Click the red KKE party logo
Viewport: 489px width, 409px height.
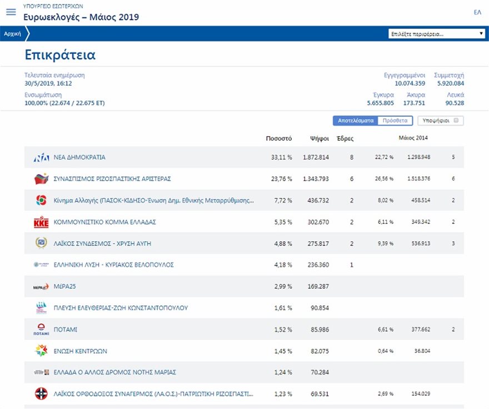(x=42, y=222)
